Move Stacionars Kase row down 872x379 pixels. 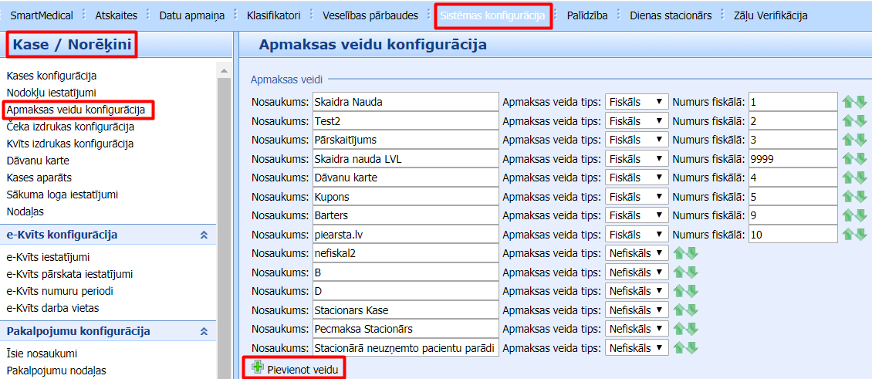(x=692, y=310)
